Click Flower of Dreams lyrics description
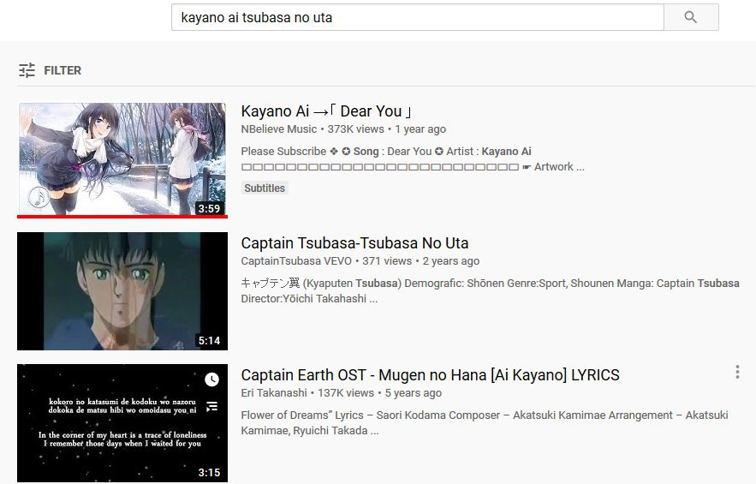This screenshot has width=756, height=484. click(485, 422)
